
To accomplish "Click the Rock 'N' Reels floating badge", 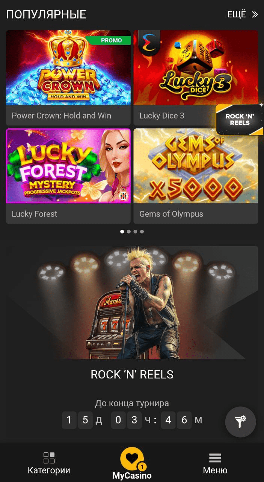I will [x=240, y=120].
